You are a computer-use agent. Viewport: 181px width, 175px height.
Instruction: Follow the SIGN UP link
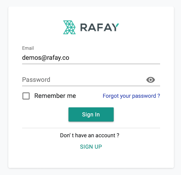click(x=91, y=147)
